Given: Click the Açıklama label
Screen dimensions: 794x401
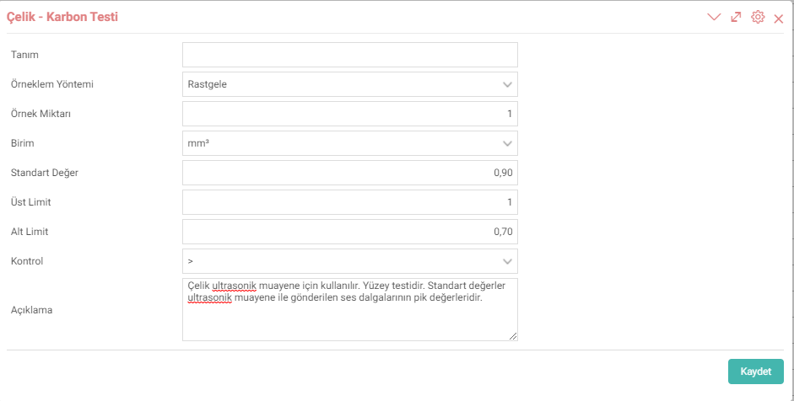Looking at the screenshot, I should coord(31,310).
